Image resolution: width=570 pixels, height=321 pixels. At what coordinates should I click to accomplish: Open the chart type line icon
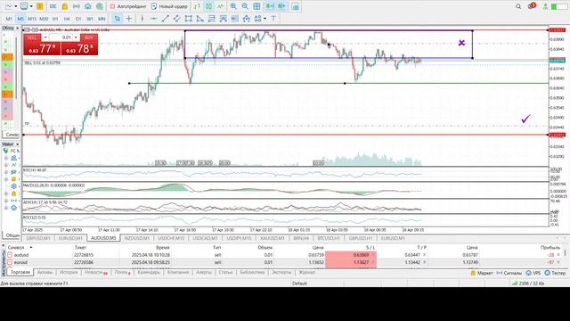tap(9, 6)
